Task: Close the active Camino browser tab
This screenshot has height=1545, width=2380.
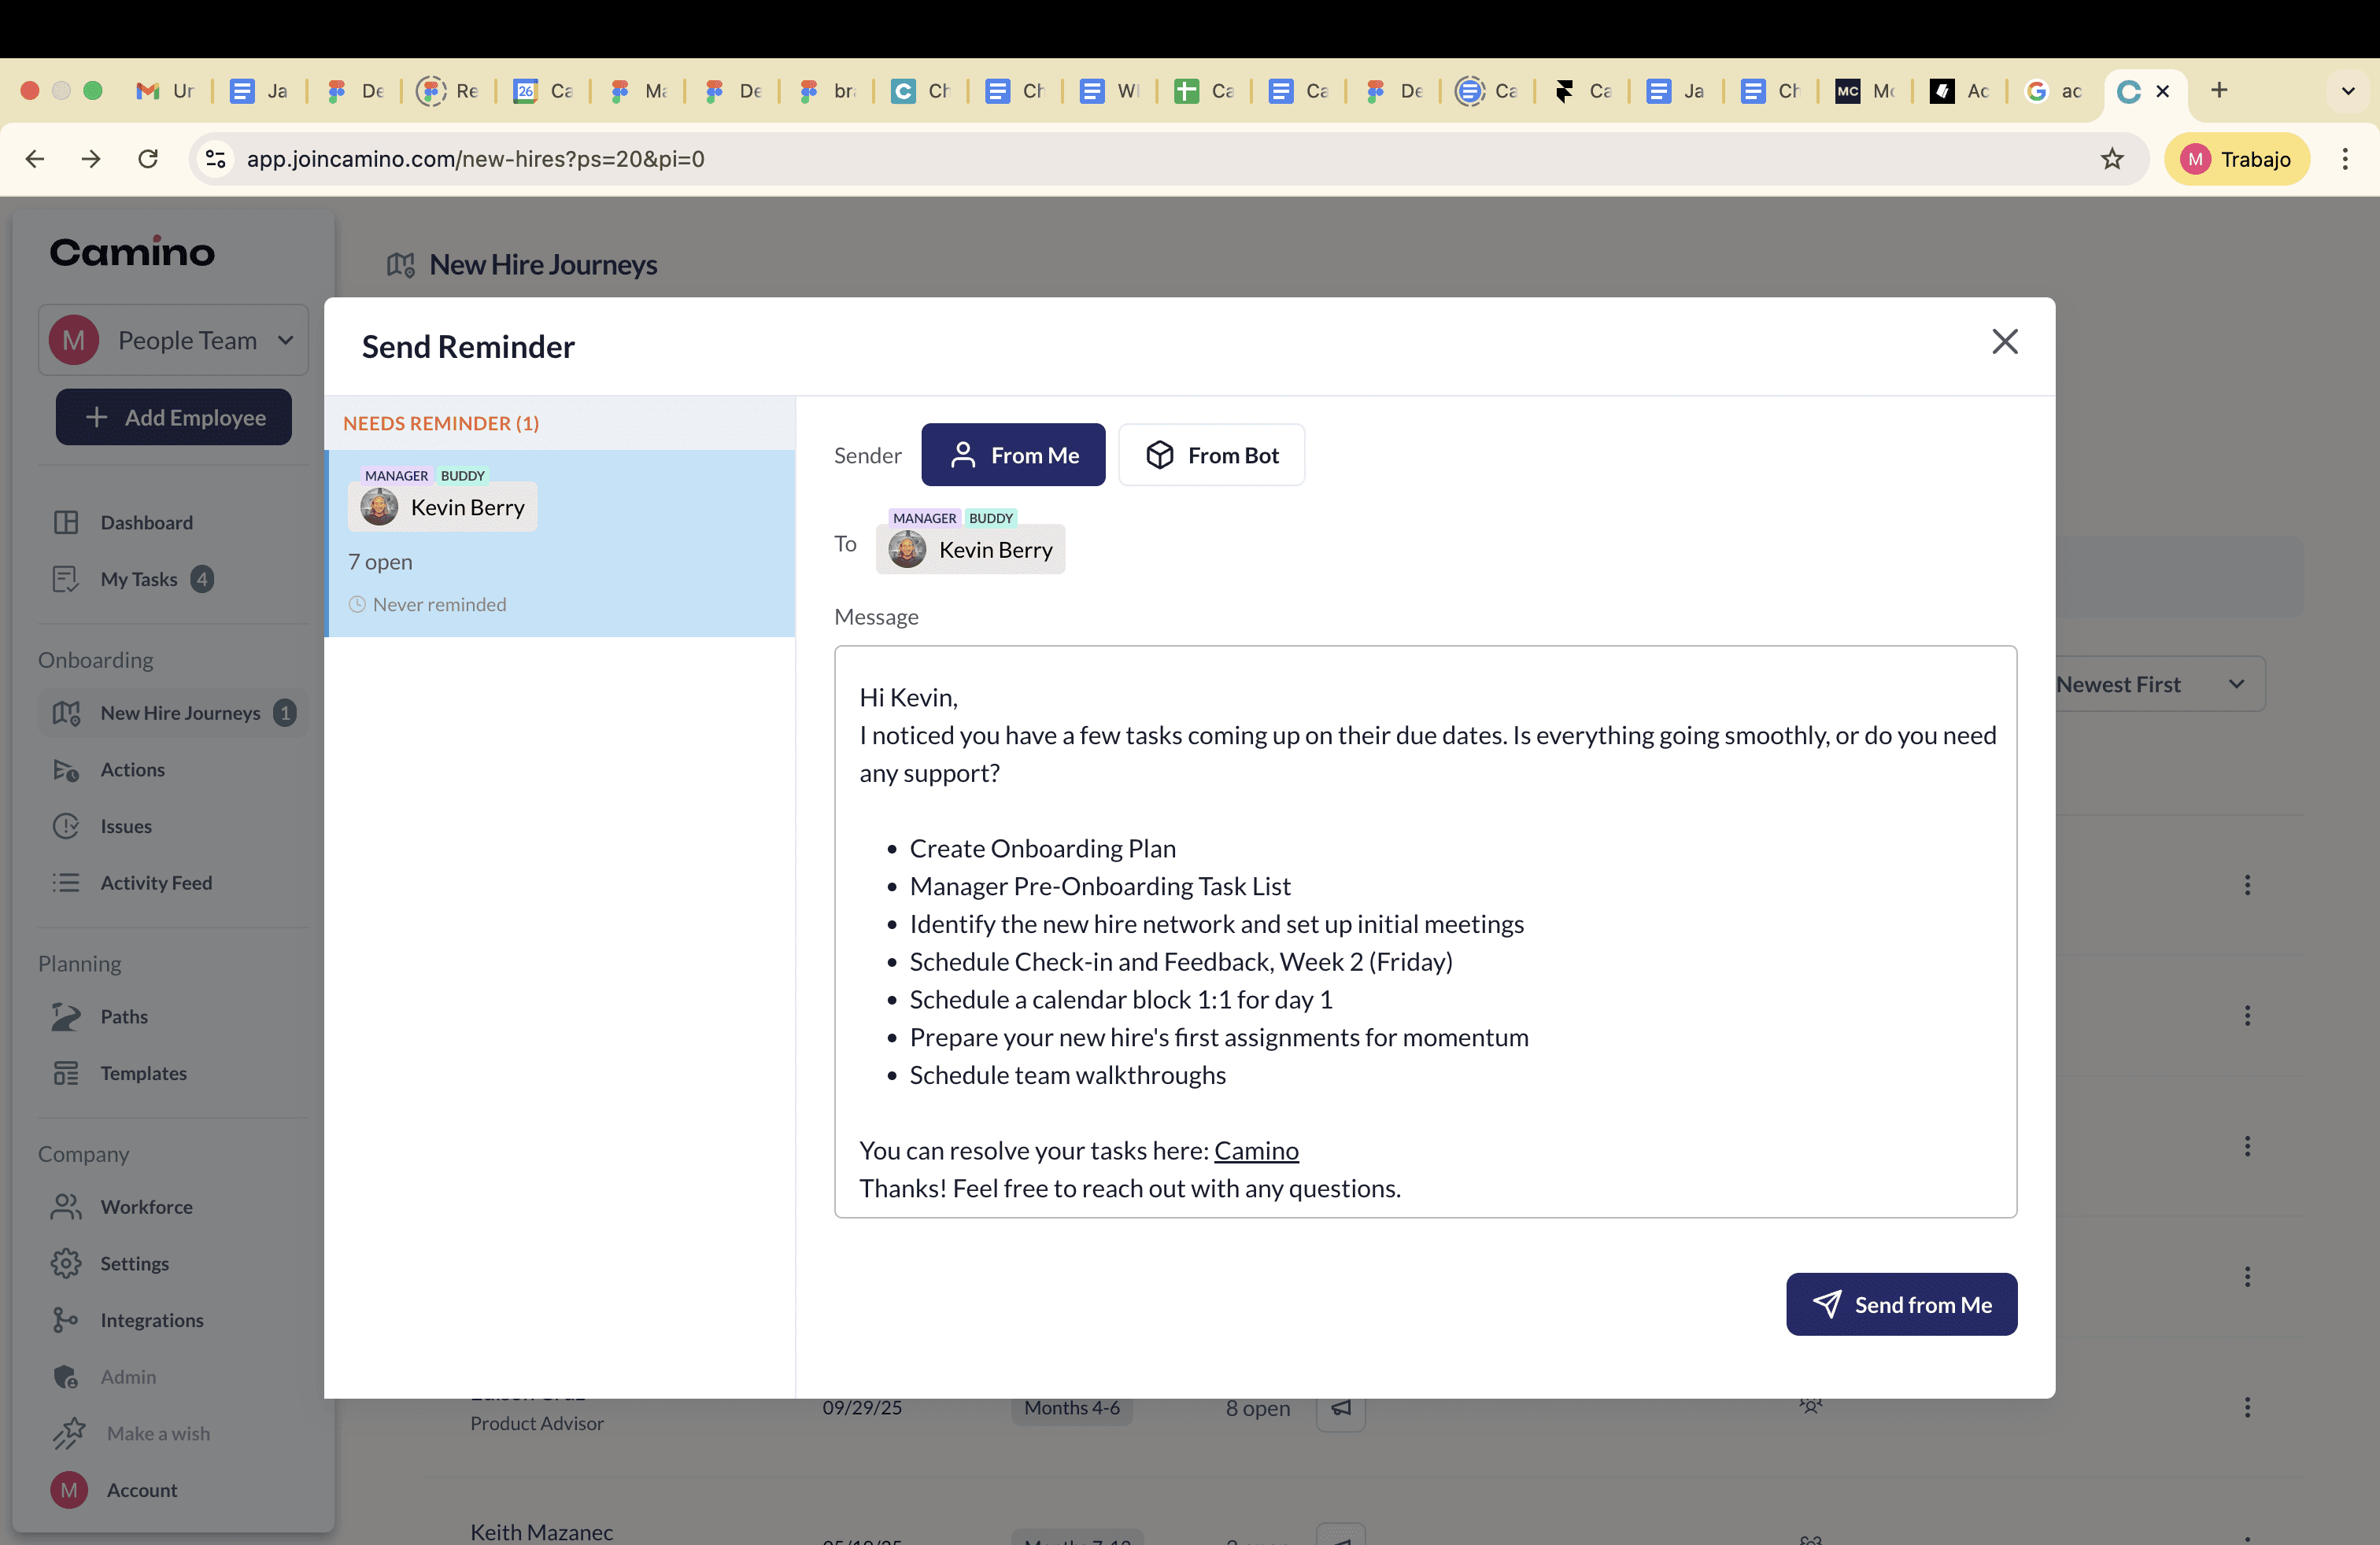Action: click(2162, 91)
